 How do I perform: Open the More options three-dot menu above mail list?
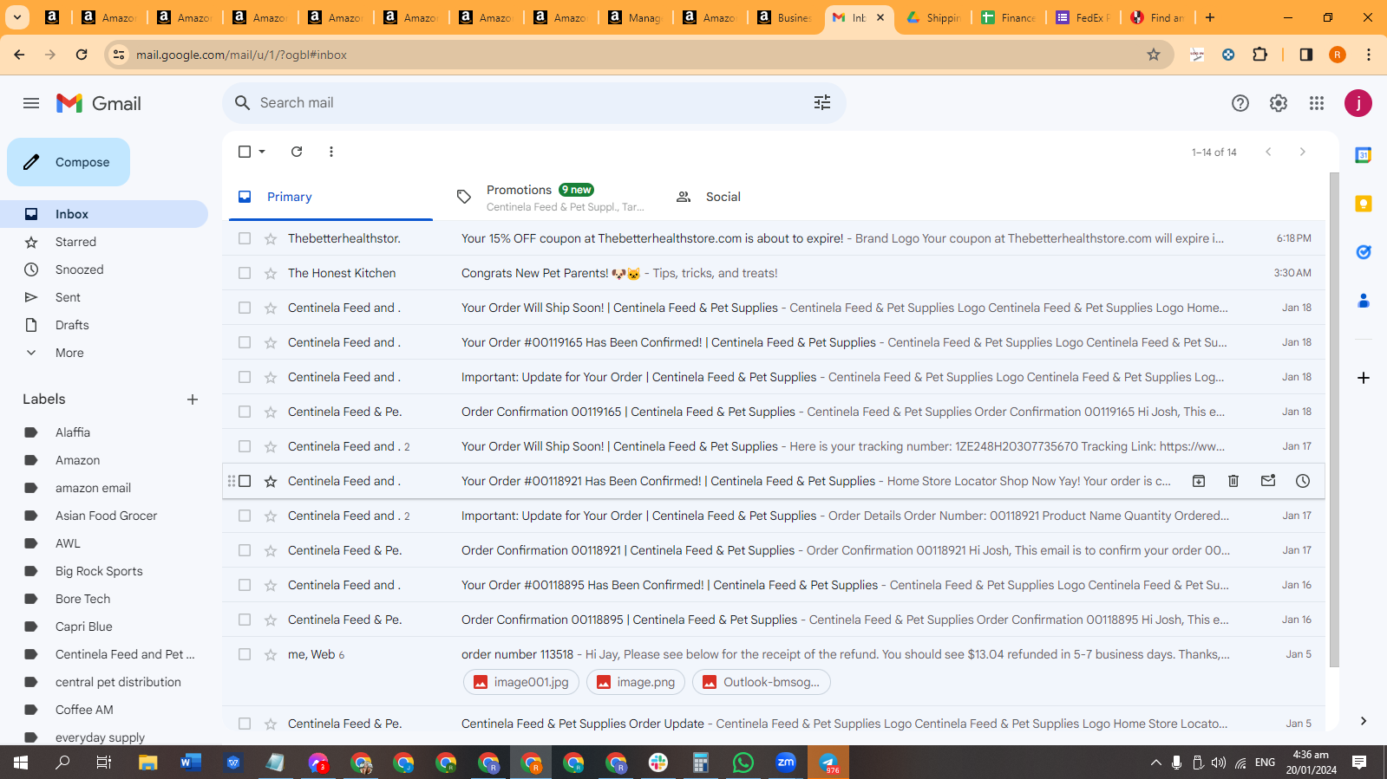coord(331,152)
